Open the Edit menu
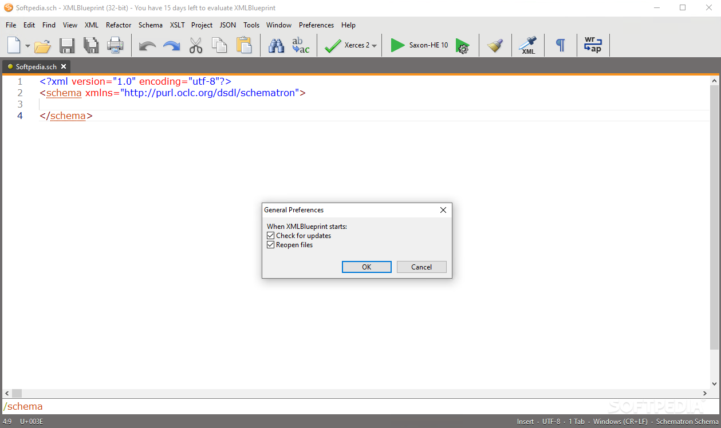Screen dimensions: 721x428 (29, 25)
